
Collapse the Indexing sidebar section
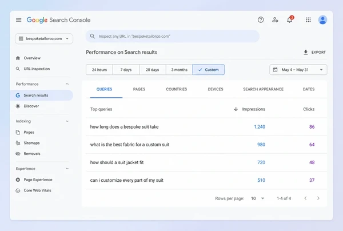click(67, 121)
